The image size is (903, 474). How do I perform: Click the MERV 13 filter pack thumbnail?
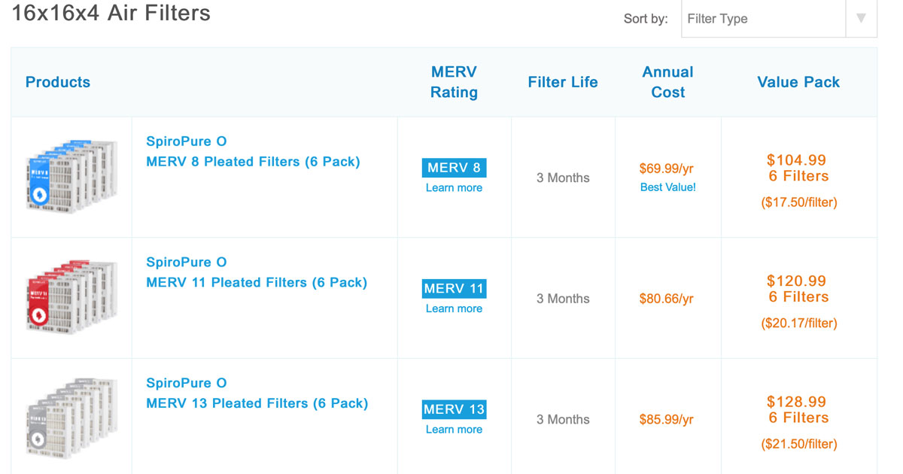[x=71, y=419]
